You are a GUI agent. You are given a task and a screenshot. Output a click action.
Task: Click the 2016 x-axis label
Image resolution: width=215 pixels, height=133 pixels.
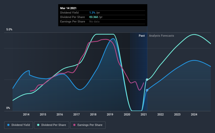(60, 114)
